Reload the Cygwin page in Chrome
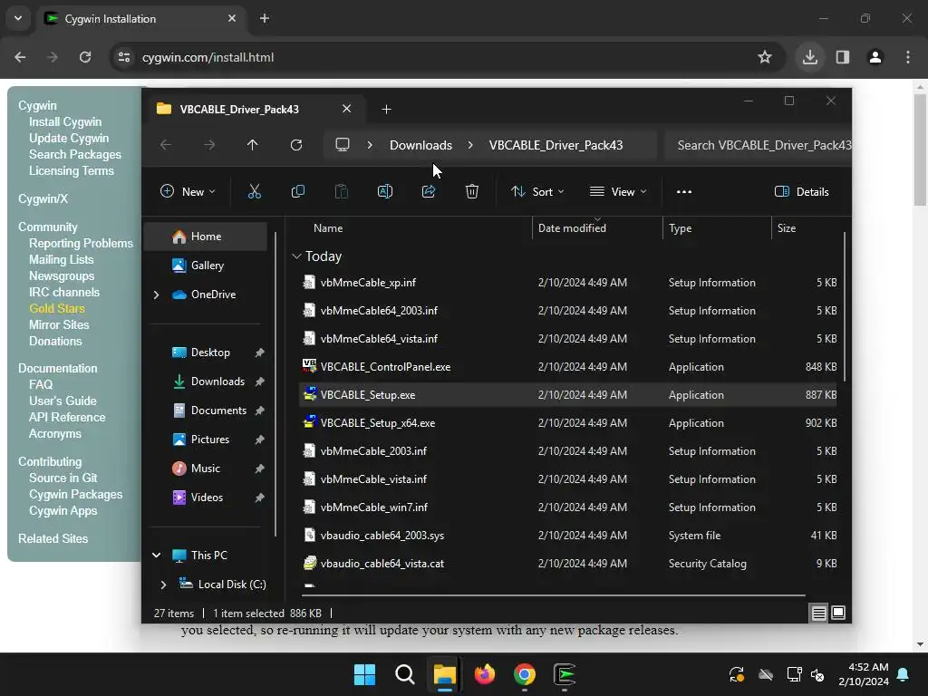The width and height of the screenshot is (928, 696). tap(85, 57)
